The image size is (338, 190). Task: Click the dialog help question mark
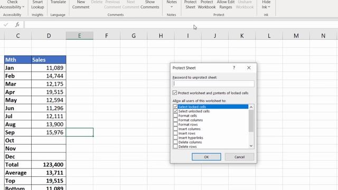[x=234, y=68]
